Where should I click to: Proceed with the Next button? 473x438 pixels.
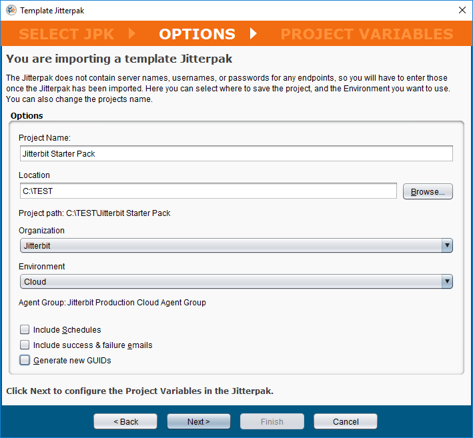199,421
